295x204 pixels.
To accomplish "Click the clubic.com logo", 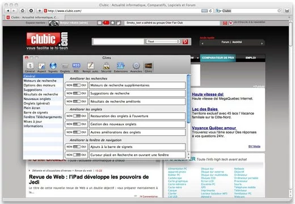I will point(47,41).
